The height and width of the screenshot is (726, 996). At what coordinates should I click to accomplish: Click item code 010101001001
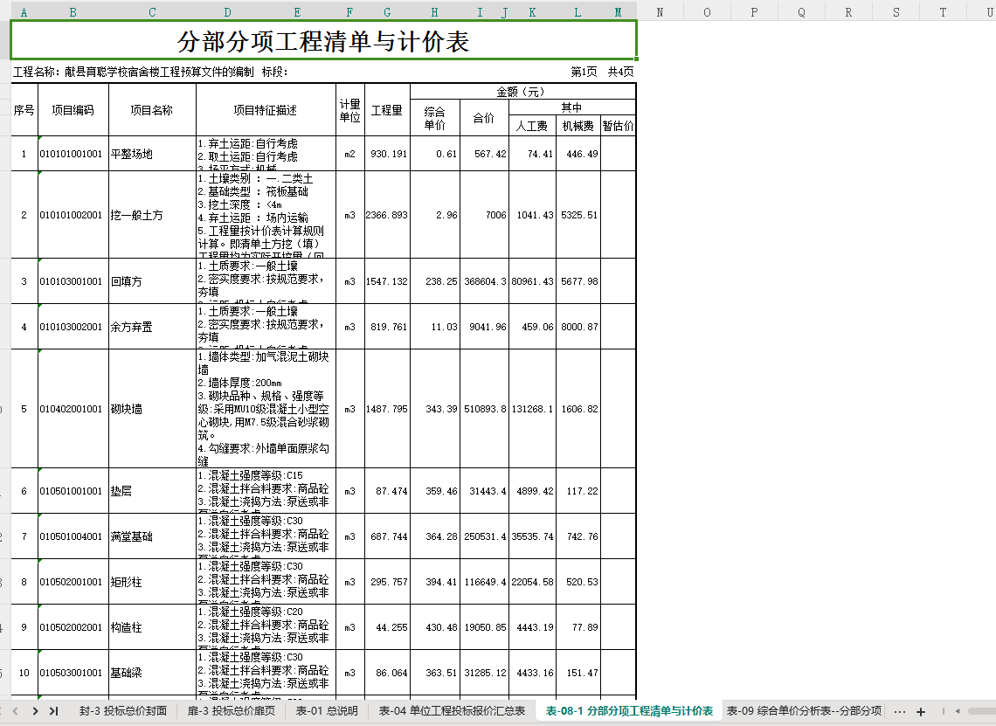(73, 154)
